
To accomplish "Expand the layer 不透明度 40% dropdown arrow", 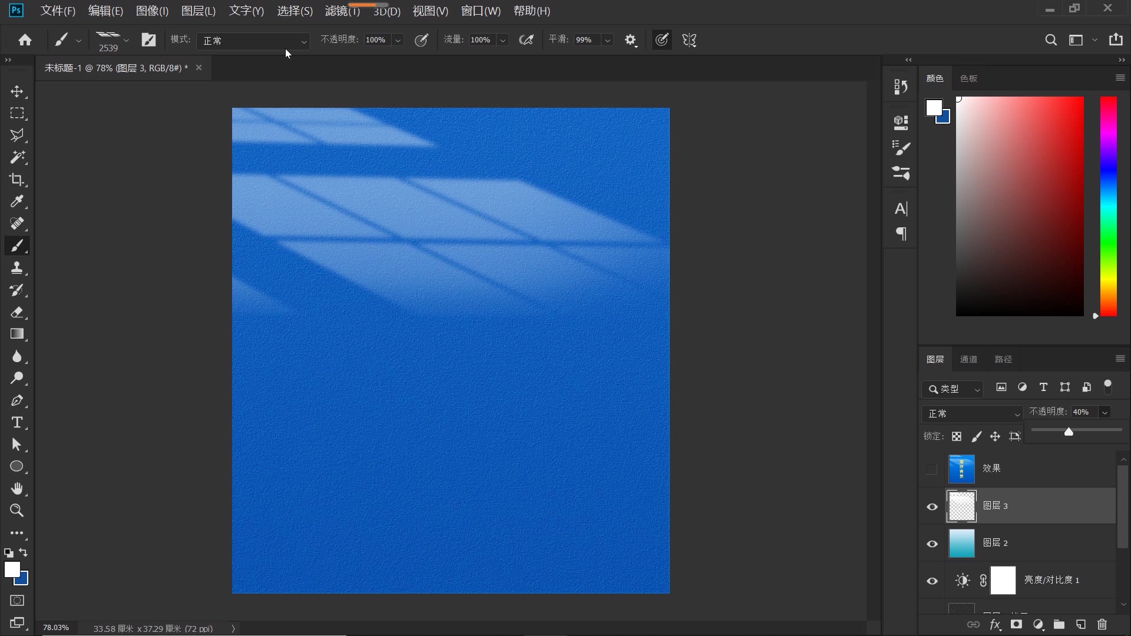I will pos(1105,412).
